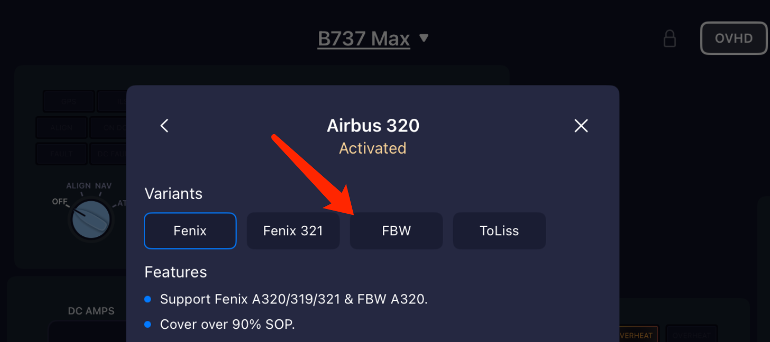Close the Airbus 320 dialog
The height and width of the screenshot is (342, 770).
(581, 126)
